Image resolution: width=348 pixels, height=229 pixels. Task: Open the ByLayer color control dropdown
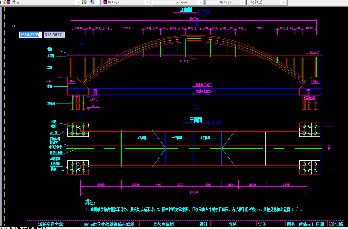pyautogui.click(x=147, y=2)
